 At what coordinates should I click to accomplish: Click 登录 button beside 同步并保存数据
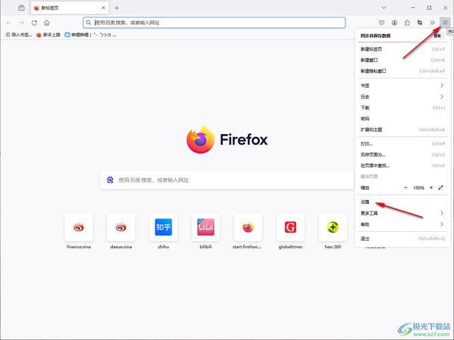[437, 35]
